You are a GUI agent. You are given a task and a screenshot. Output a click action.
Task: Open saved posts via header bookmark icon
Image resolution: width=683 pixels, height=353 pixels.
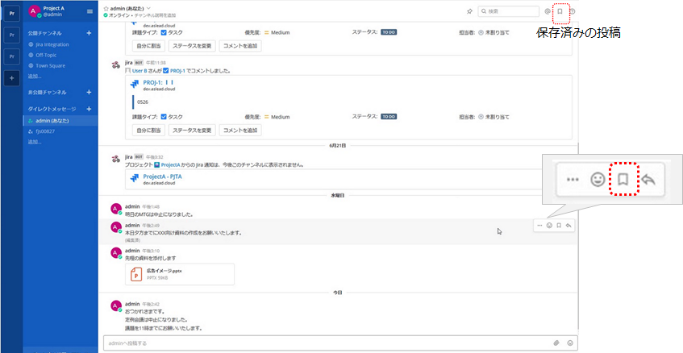(x=560, y=11)
